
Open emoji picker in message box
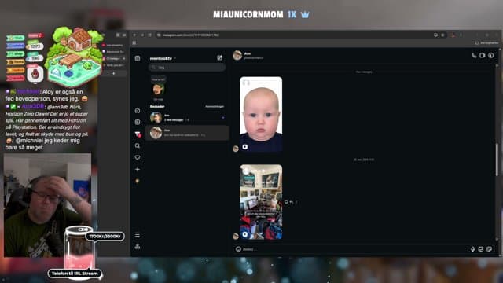click(x=238, y=249)
